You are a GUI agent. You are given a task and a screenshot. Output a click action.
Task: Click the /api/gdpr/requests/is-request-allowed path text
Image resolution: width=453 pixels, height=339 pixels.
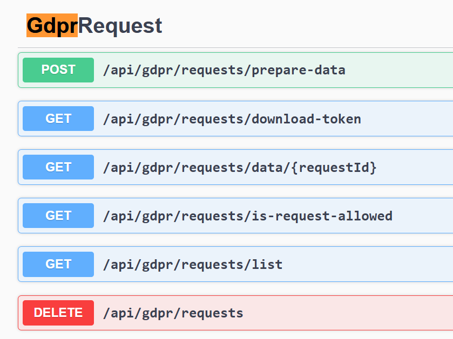248,216
